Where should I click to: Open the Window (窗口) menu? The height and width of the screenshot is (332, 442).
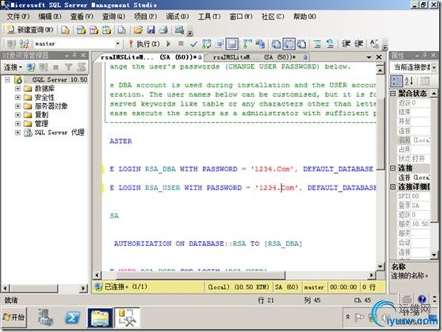pyautogui.click(x=241, y=16)
